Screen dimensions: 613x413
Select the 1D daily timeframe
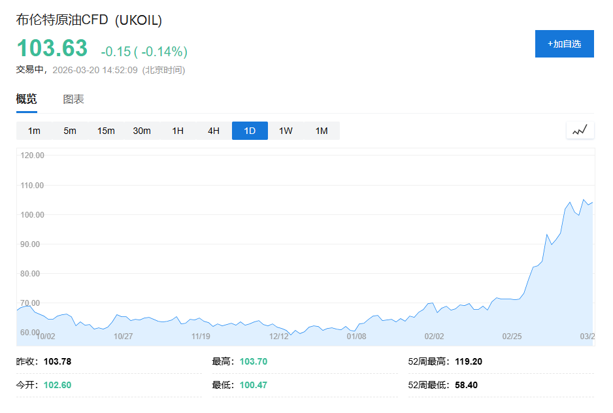[x=250, y=131]
